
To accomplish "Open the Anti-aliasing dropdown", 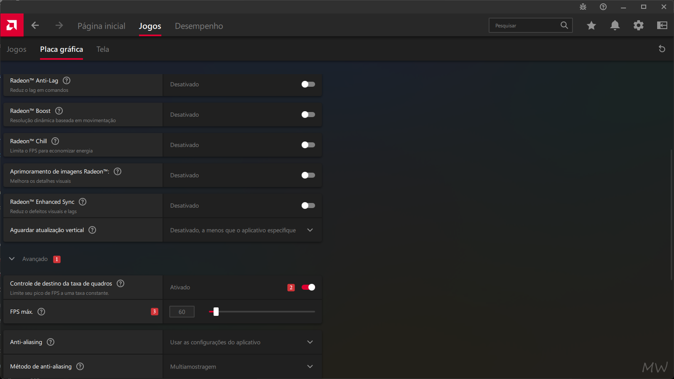I will point(242,342).
